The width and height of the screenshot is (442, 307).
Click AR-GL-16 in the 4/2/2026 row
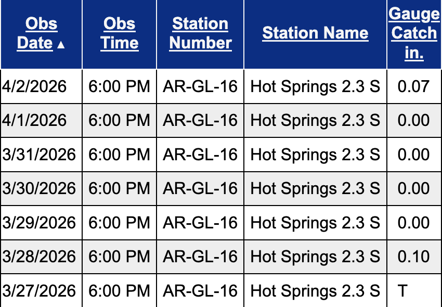pyautogui.click(x=200, y=86)
